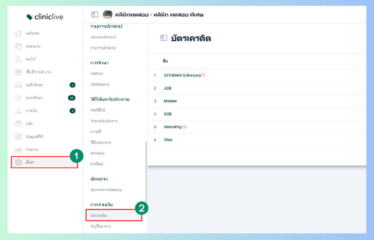Select บัตรเครดิต under การจ่ายเงิน

pyautogui.click(x=114, y=216)
